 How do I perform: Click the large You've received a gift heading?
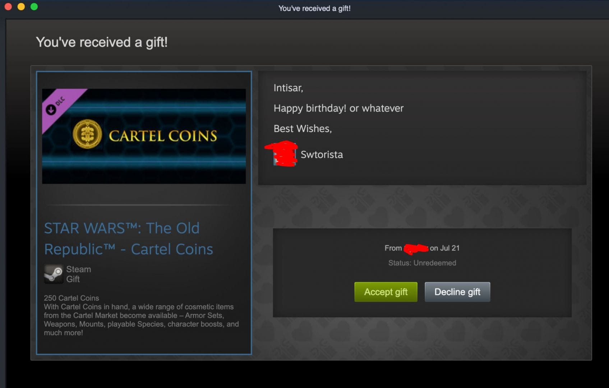pyautogui.click(x=102, y=42)
